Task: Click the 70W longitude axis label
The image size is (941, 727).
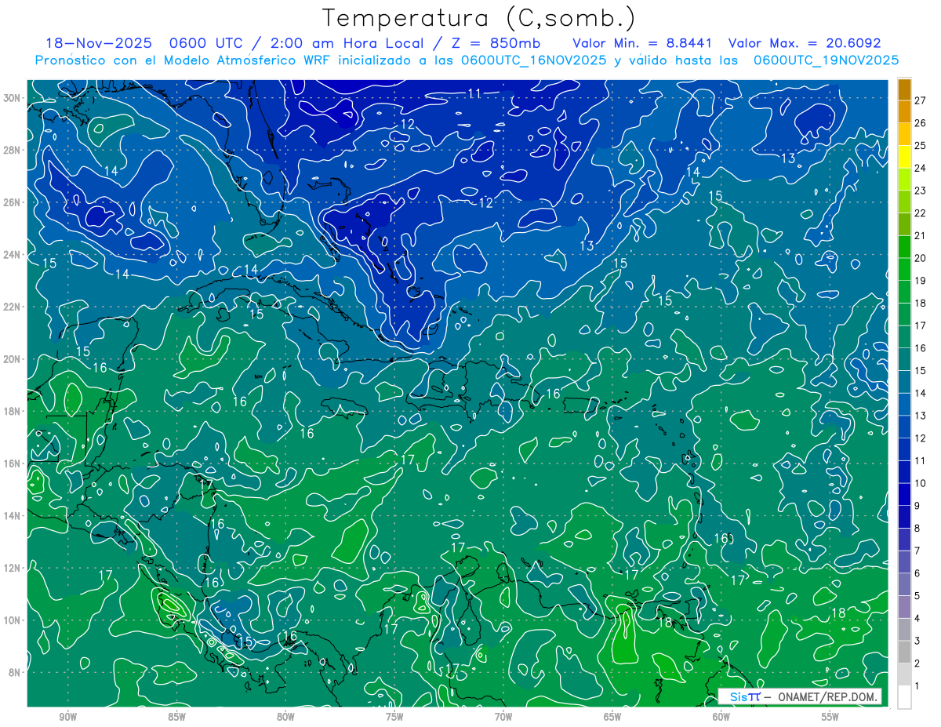Action: pos(503,717)
